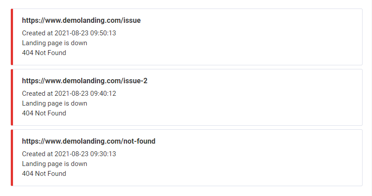Open the demolanding.com/not-found URL heading
The width and height of the screenshot is (372, 196).
pos(88,141)
